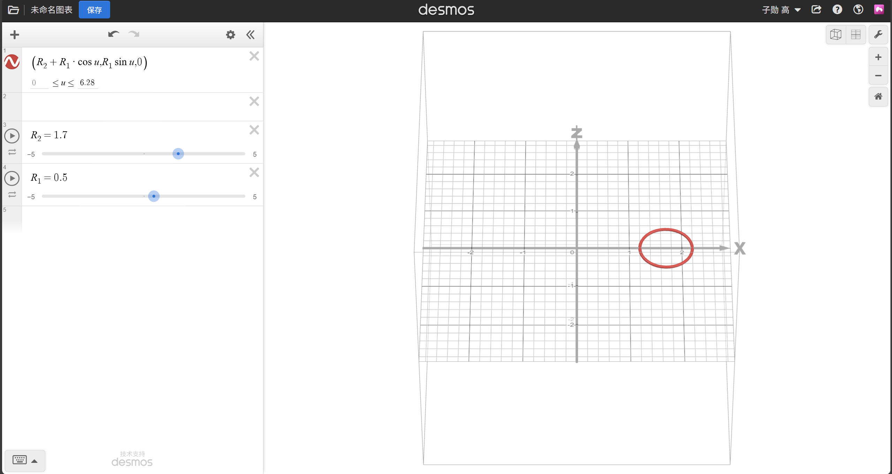The image size is (892, 474).
Task: Undo the last action
Action: pos(113,34)
